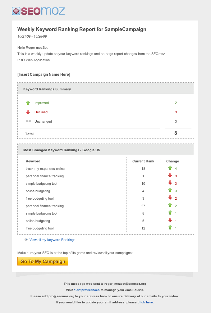The height and width of the screenshot is (313, 211).
Task: Select the Keyword Rankings Summary header
Action: [47, 89]
